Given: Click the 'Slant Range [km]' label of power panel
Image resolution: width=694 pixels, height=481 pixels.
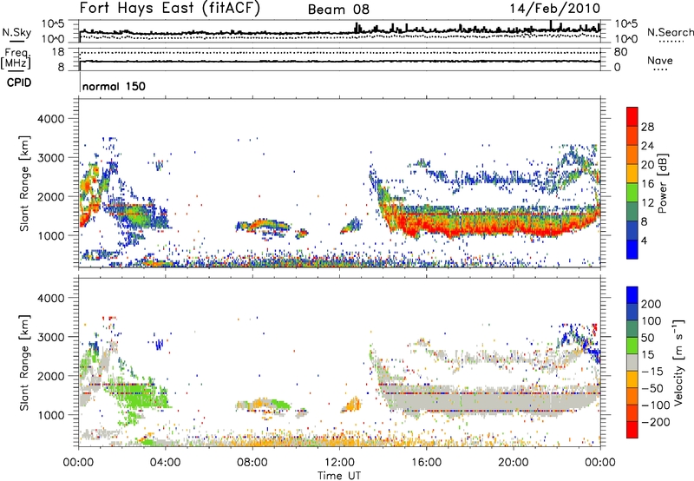Looking at the screenshot, I should (24, 183).
